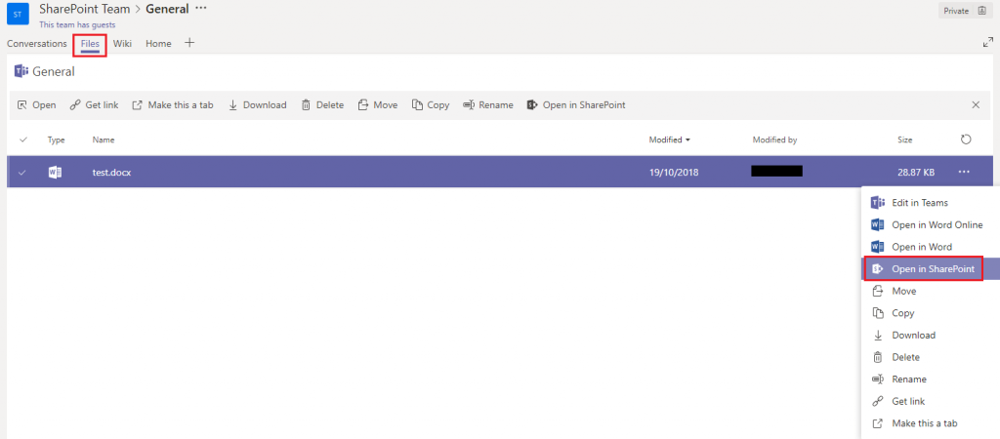Click Open in SharePoint in toolbar
The width and height of the screenshot is (1000, 439).
576,105
